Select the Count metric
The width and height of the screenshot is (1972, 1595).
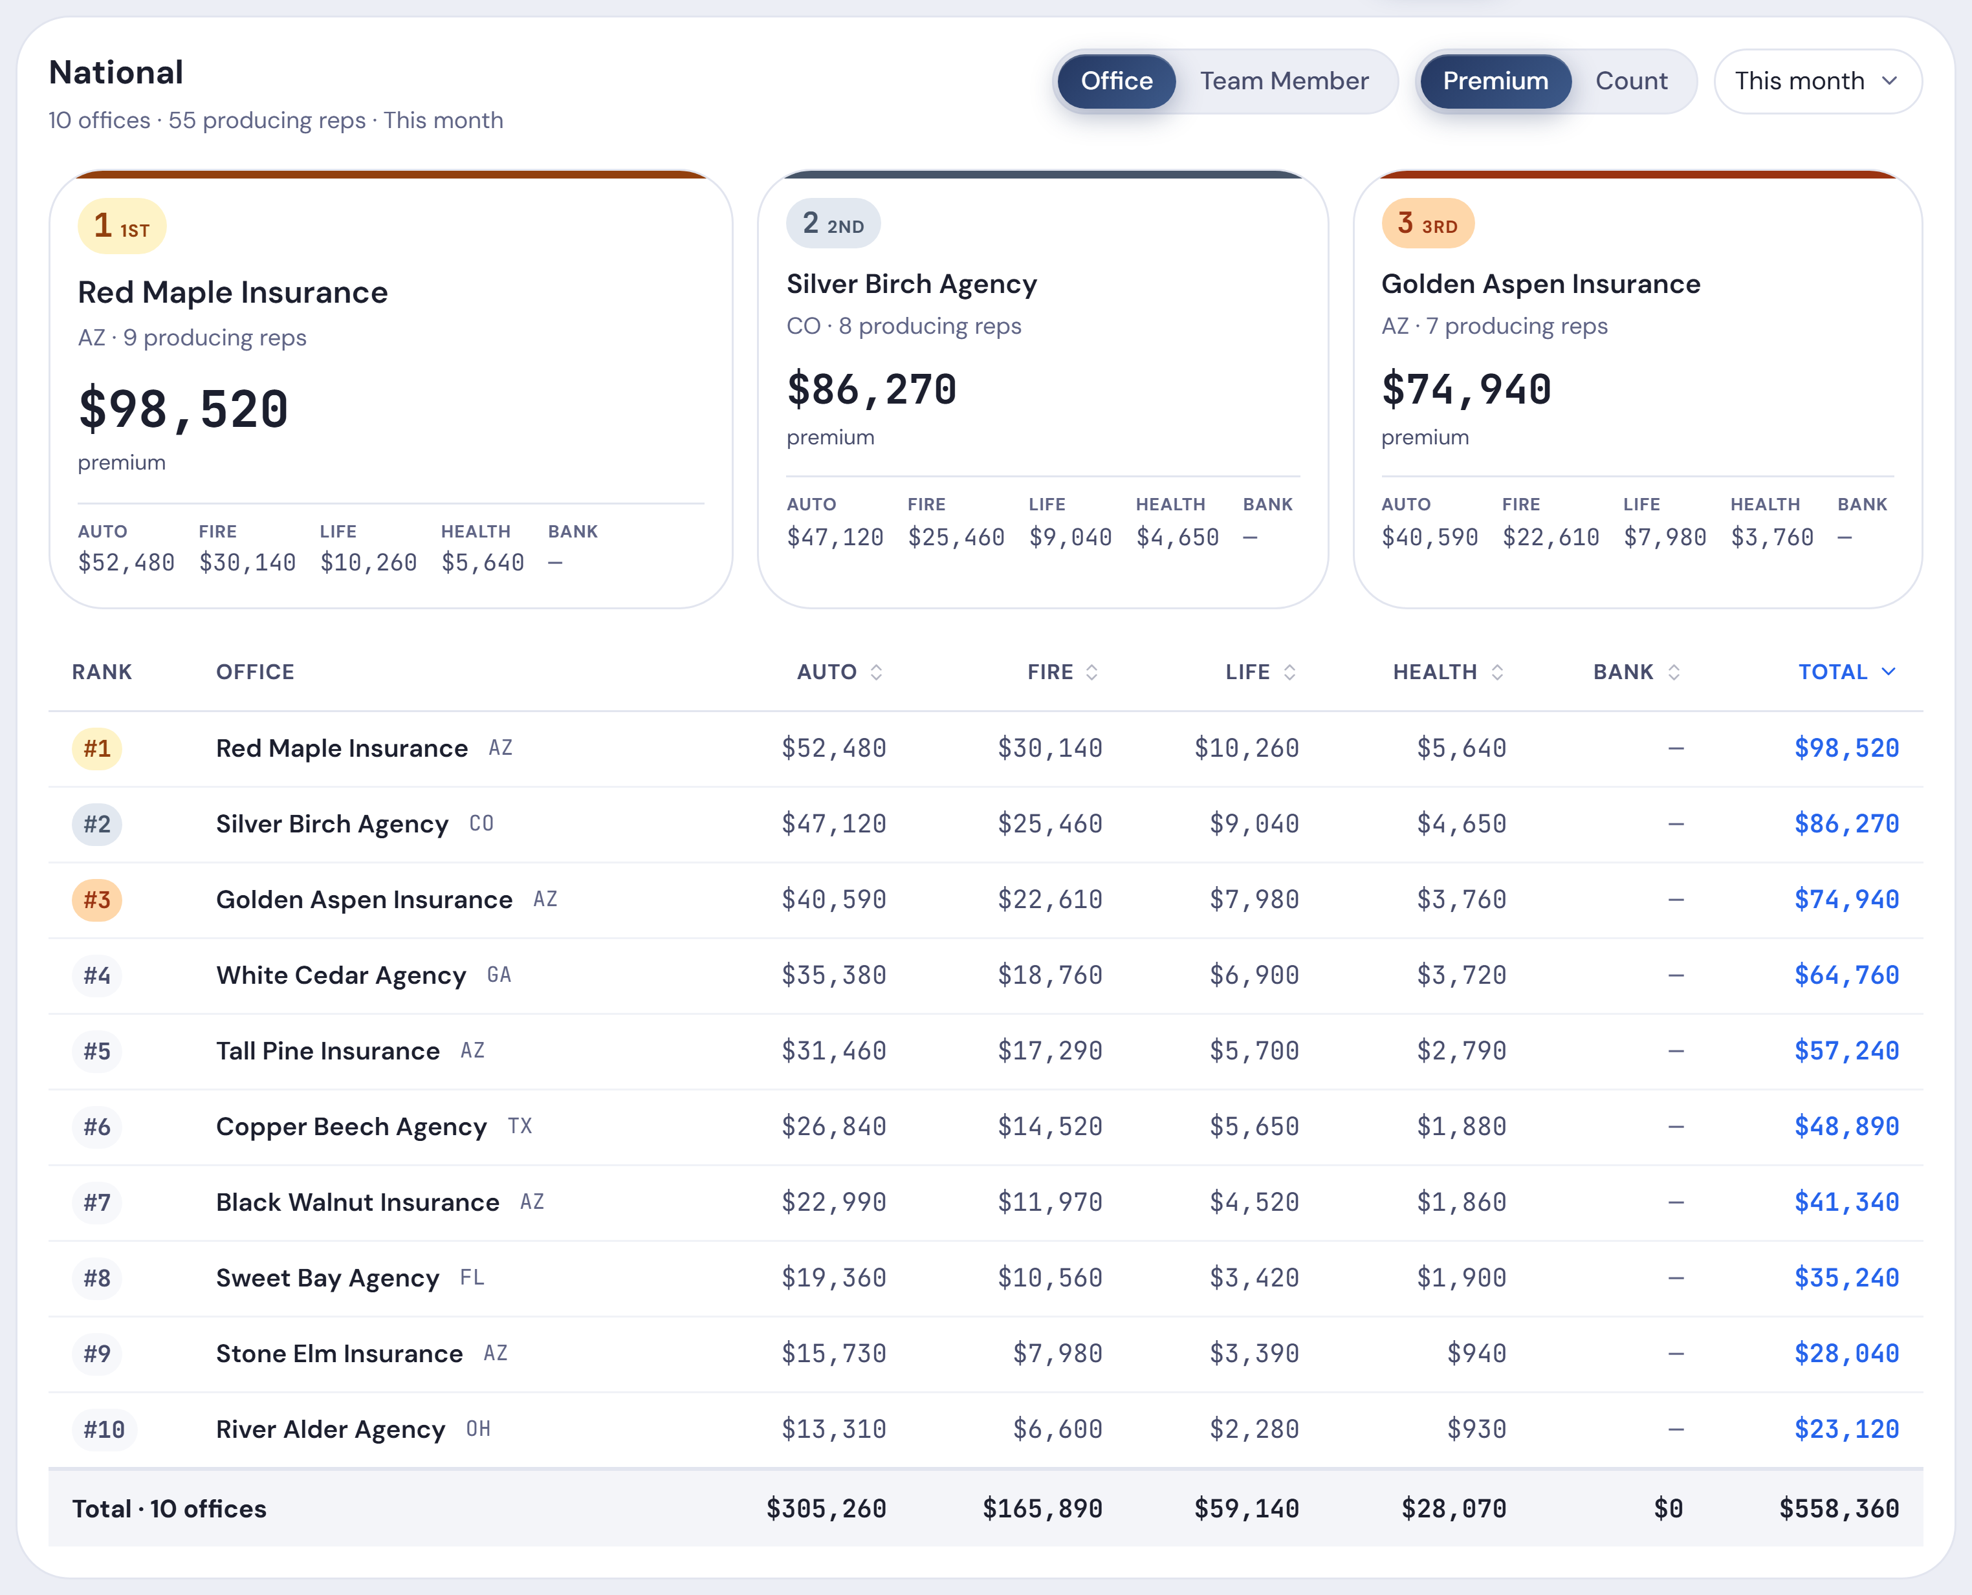1630,81
